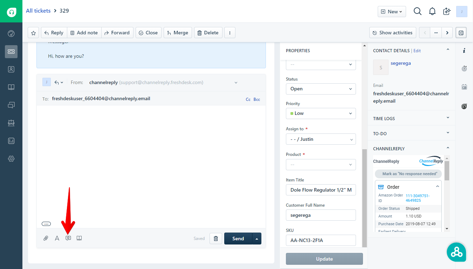Add Cc recipients
Screen dimensions: 473x269
tap(248, 99)
